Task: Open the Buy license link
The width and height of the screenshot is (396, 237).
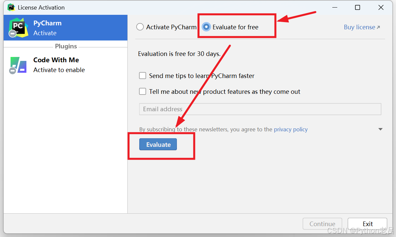Action: tap(362, 27)
